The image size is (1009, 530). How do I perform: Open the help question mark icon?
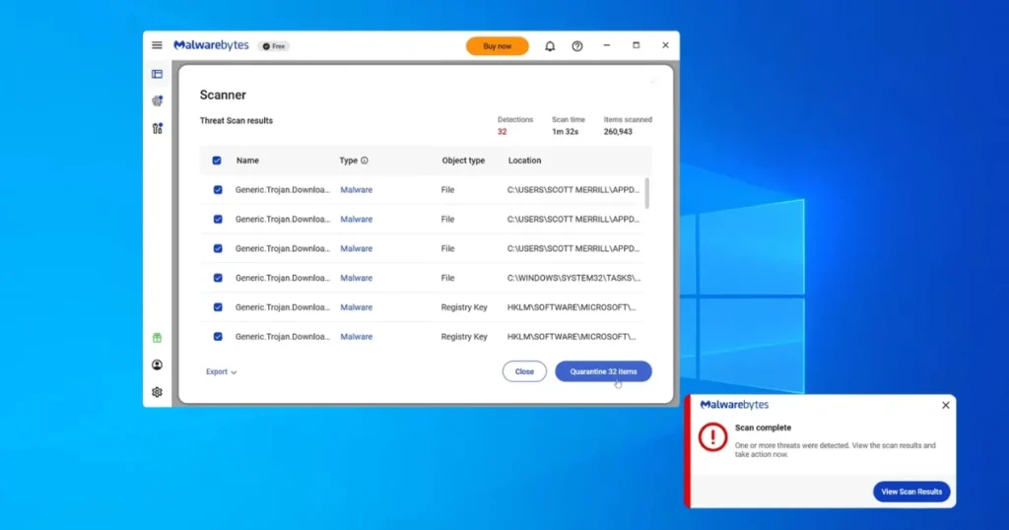tap(577, 46)
